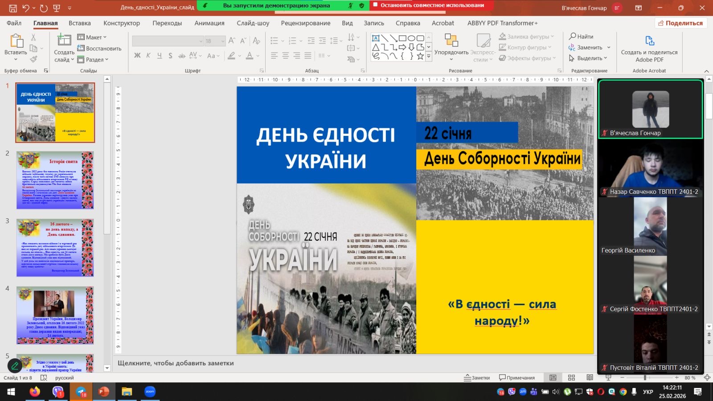Click the Paste clipboard icon

coord(16,41)
